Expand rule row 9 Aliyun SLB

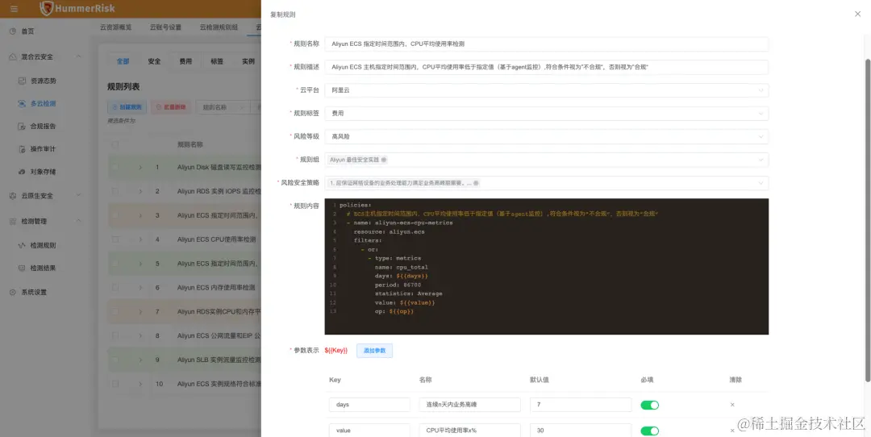pos(140,360)
